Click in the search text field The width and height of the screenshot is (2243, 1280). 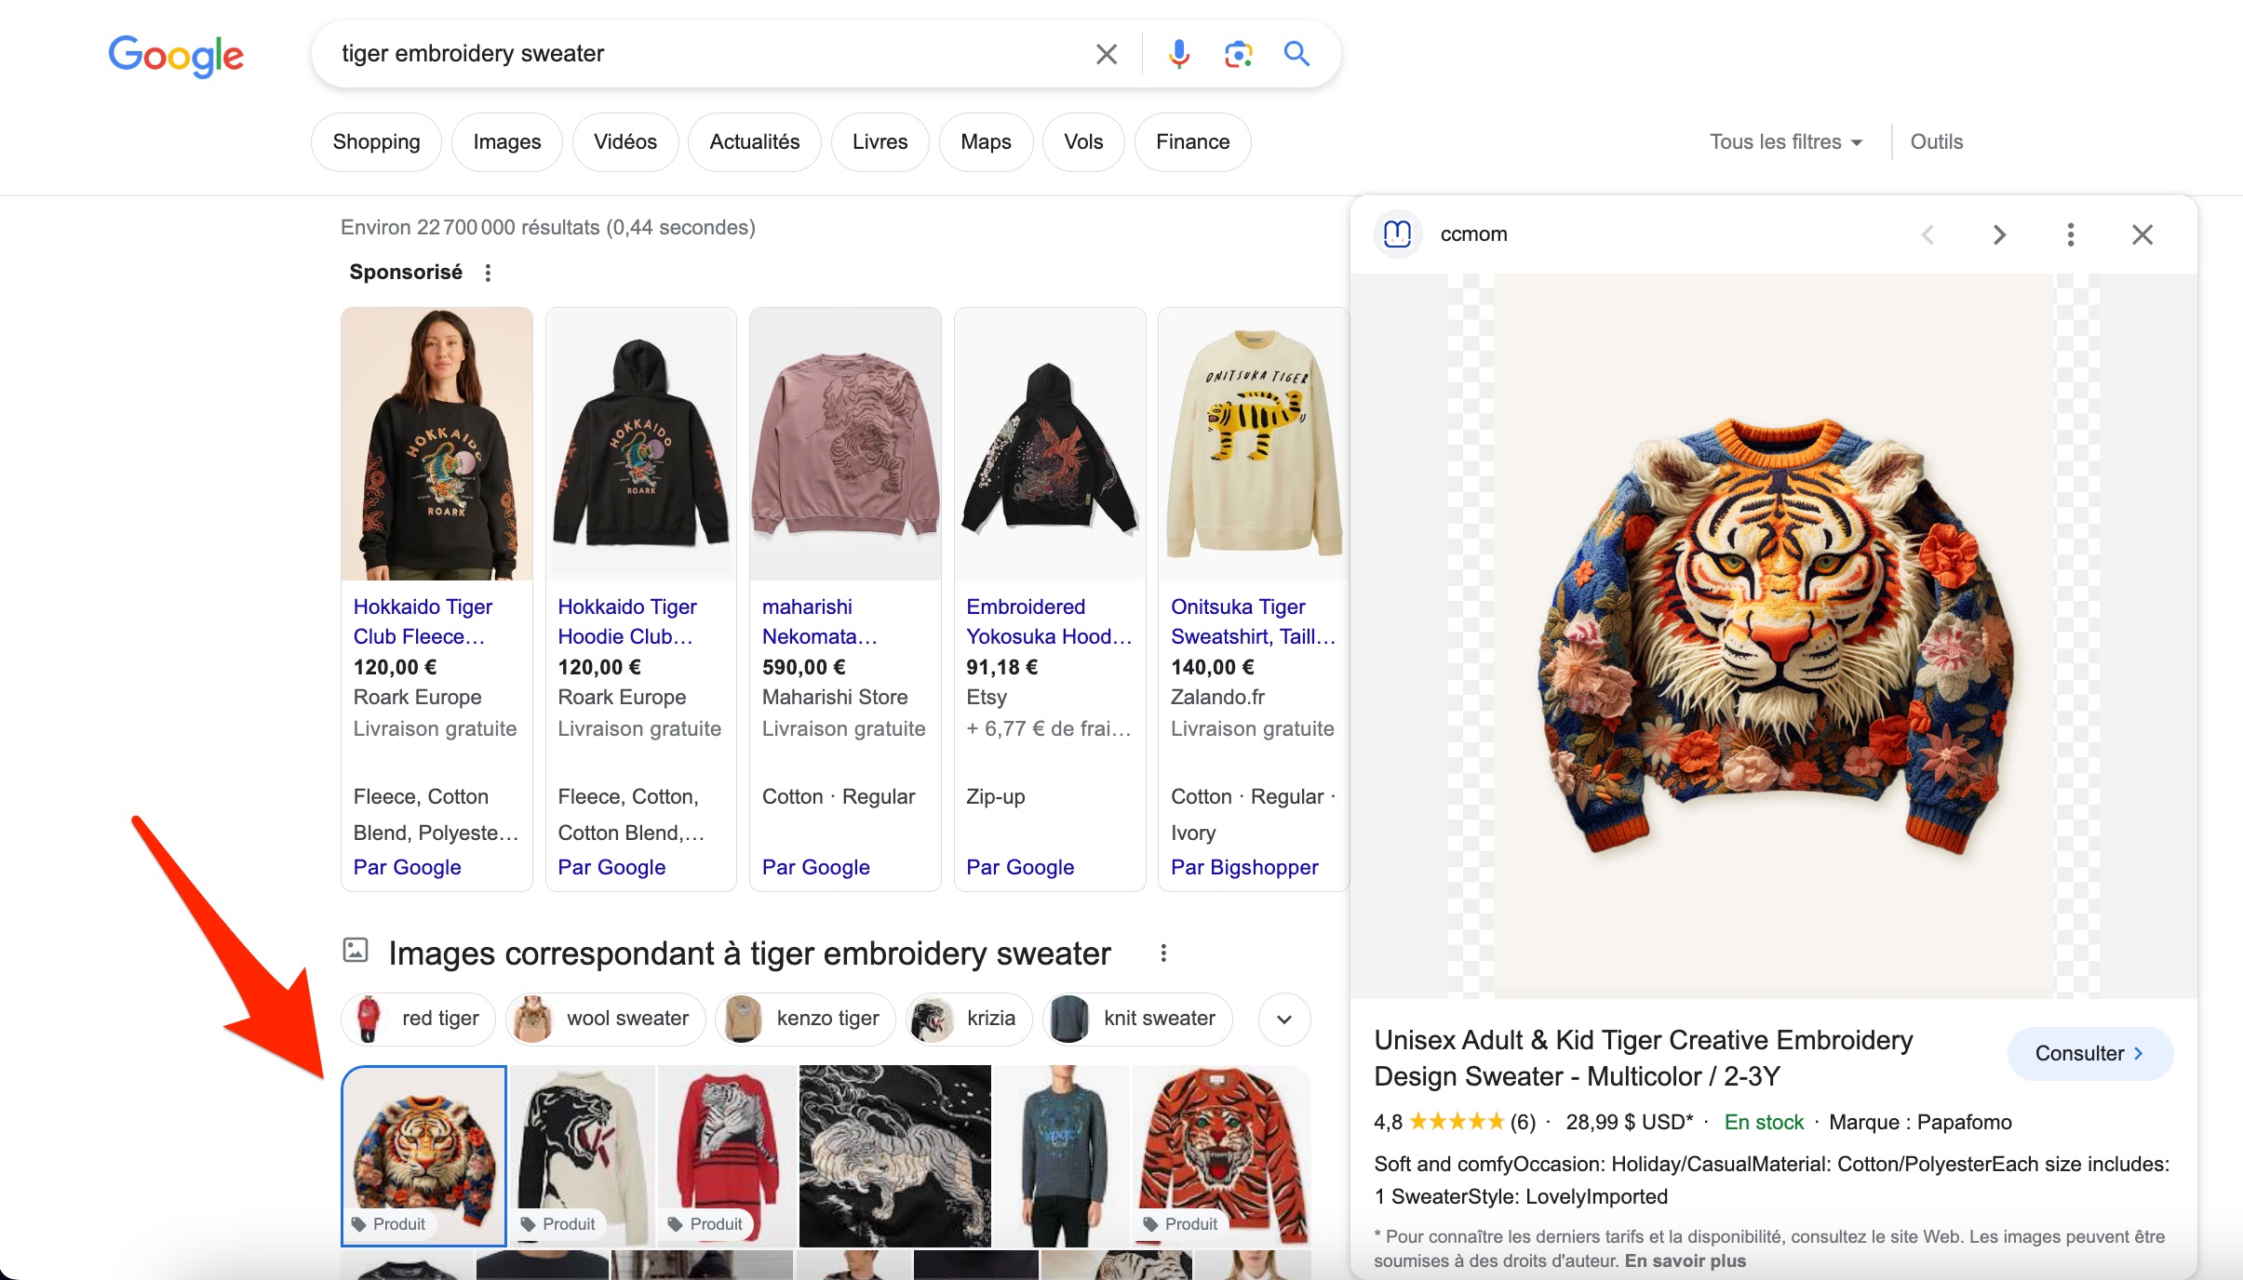pyautogui.click(x=707, y=54)
